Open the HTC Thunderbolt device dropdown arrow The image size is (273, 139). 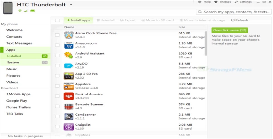(x=71, y=5)
